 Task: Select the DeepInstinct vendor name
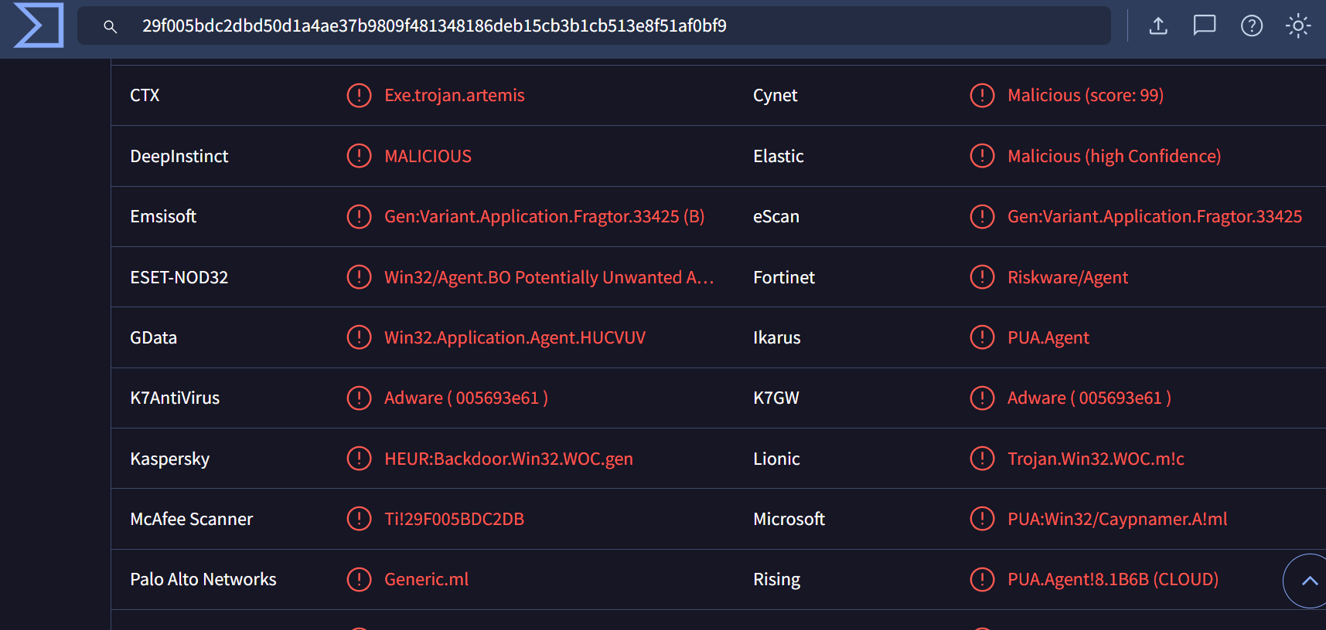(179, 156)
